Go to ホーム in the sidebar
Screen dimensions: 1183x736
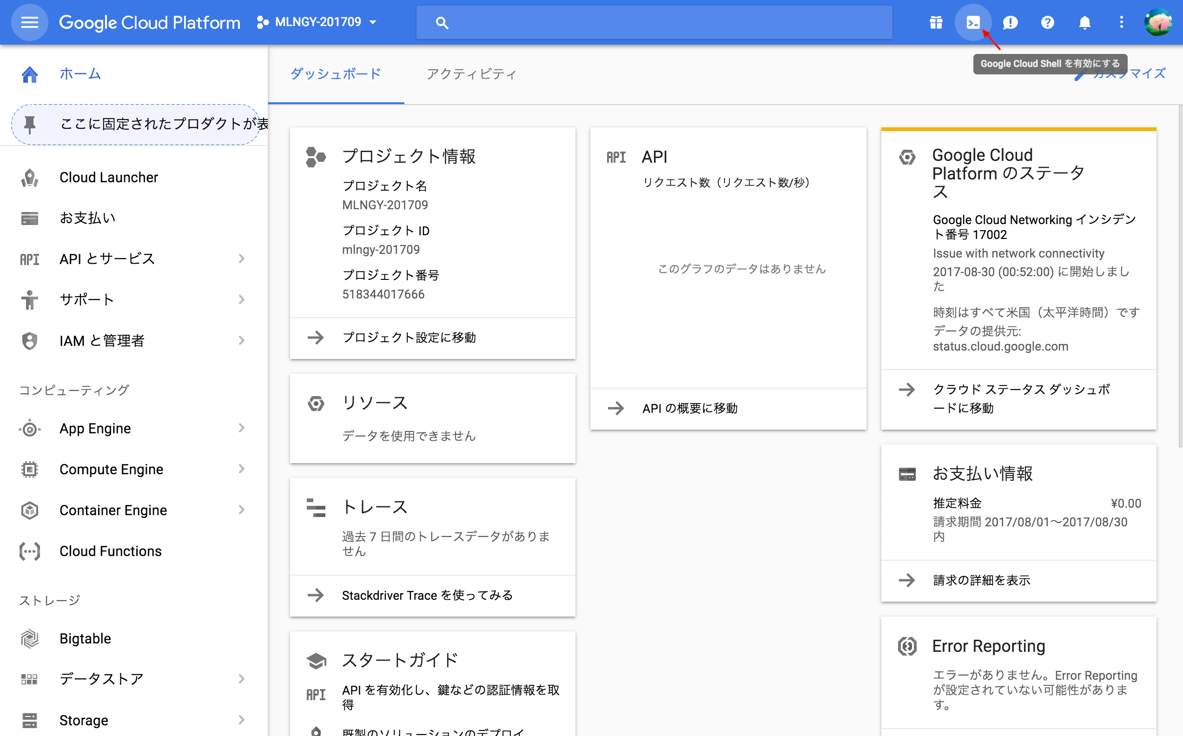80,74
